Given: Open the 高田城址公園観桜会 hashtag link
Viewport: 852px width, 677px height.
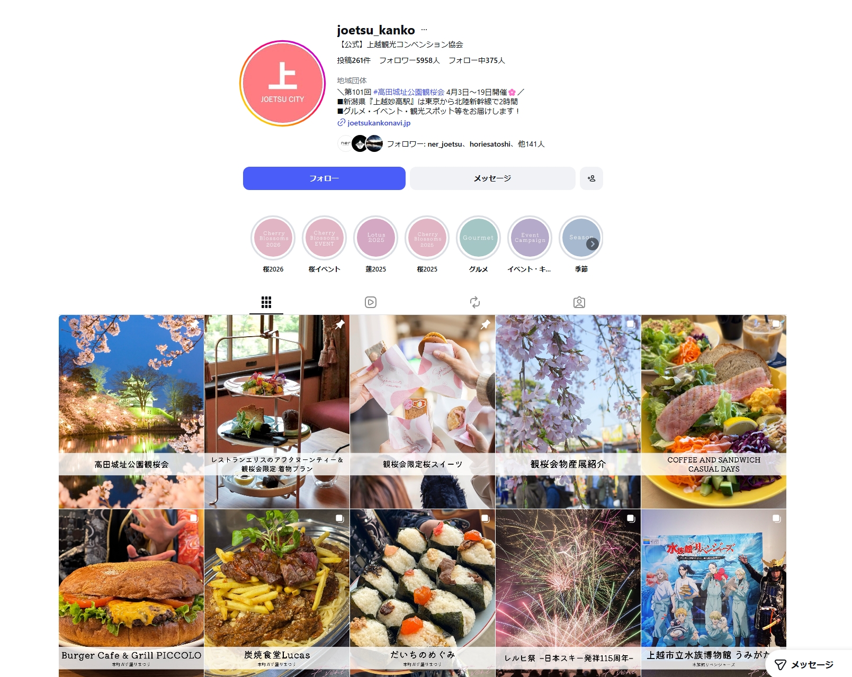Looking at the screenshot, I should pos(409,92).
